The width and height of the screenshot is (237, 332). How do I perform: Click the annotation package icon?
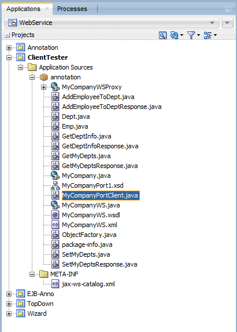click(44, 77)
